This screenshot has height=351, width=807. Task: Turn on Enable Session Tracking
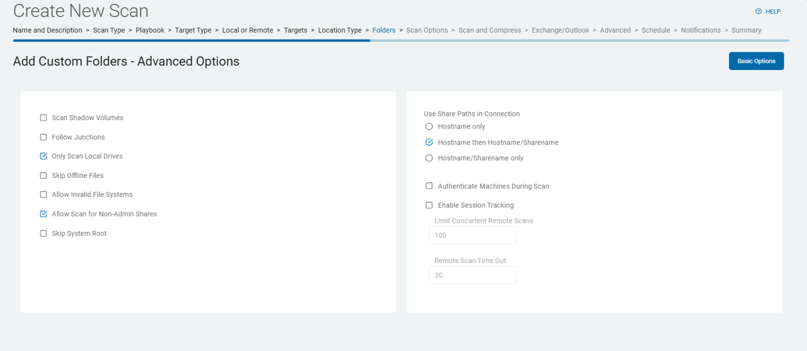click(x=429, y=205)
